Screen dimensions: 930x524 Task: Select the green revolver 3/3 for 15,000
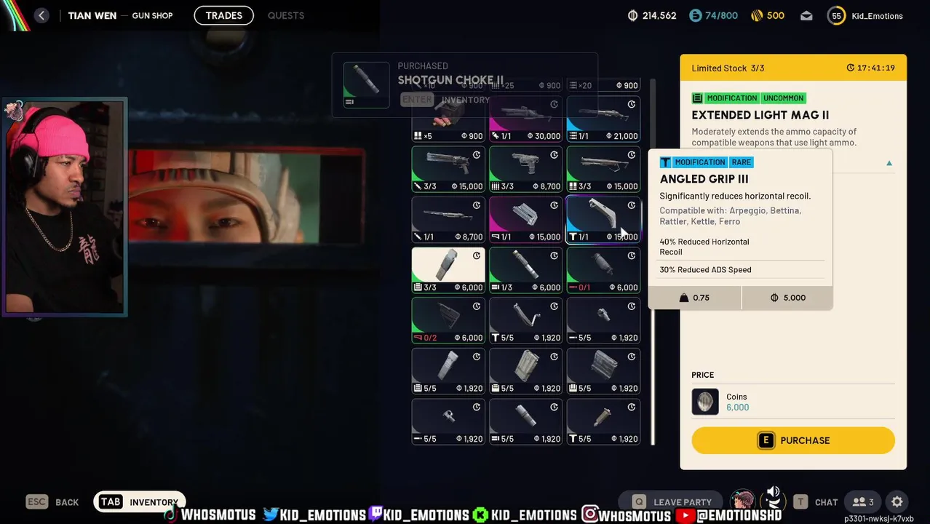[x=448, y=170]
